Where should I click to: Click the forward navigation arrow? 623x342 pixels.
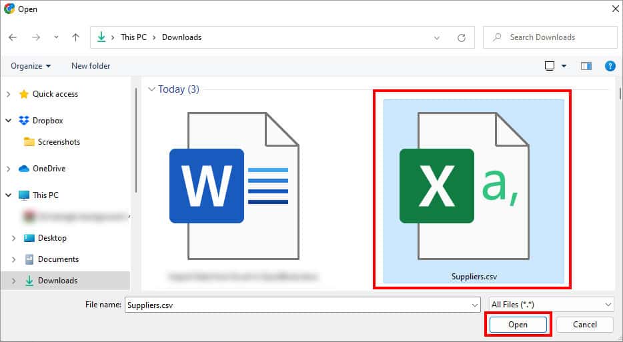pyautogui.click(x=36, y=37)
